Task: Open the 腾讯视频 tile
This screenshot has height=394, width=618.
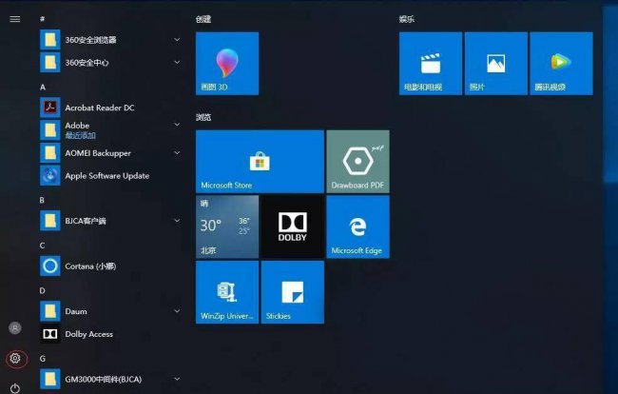Action: tap(561, 64)
